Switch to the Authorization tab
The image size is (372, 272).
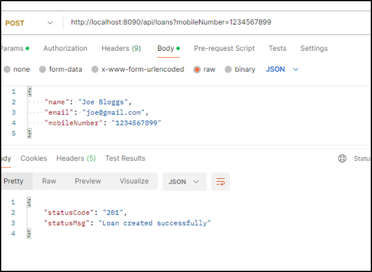click(65, 48)
